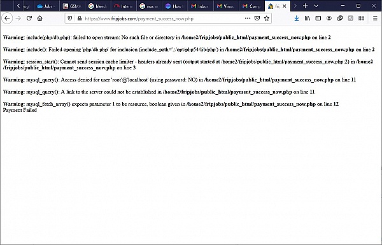Click 'Access denied for user' warning line
Viewport: 382px width, 245px height.
[x=180, y=80]
